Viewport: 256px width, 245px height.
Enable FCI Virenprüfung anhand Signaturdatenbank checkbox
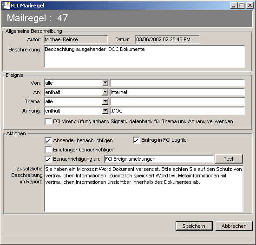pyautogui.click(x=48, y=122)
